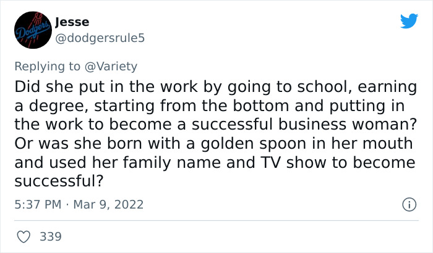Viewport: 433px width, 253px height.
Task: Click the Mar 9, 2022 date
Action: [109, 205]
